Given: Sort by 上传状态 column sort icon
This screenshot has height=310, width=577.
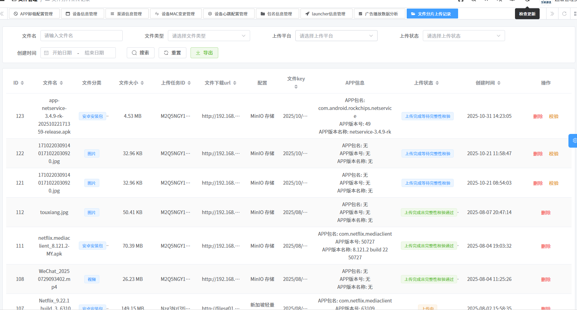Looking at the screenshot, I should click(437, 83).
